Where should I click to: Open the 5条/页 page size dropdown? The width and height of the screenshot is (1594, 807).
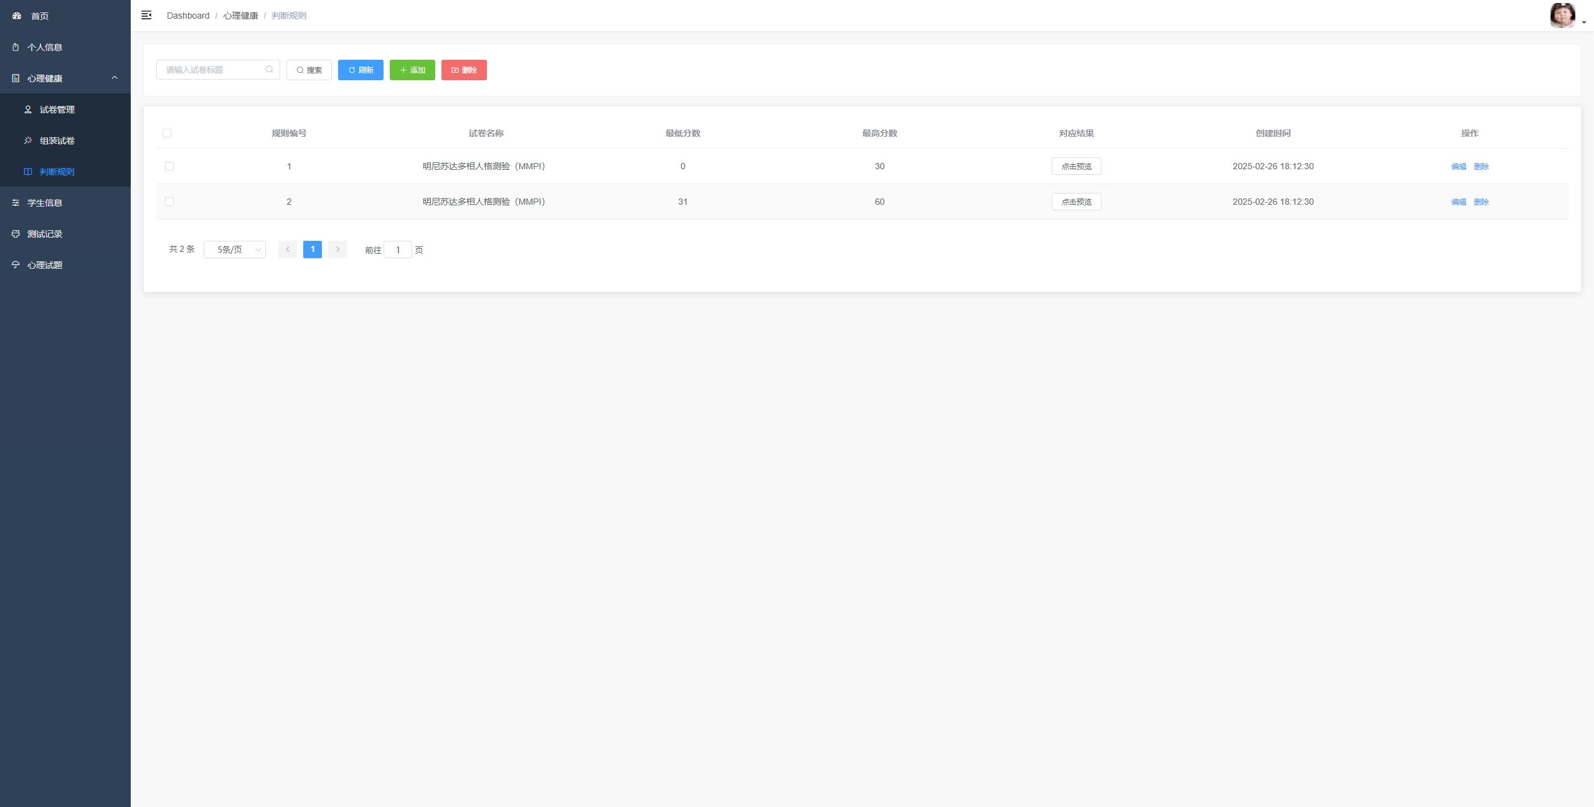pyautogui.click(x=235, y=250)
